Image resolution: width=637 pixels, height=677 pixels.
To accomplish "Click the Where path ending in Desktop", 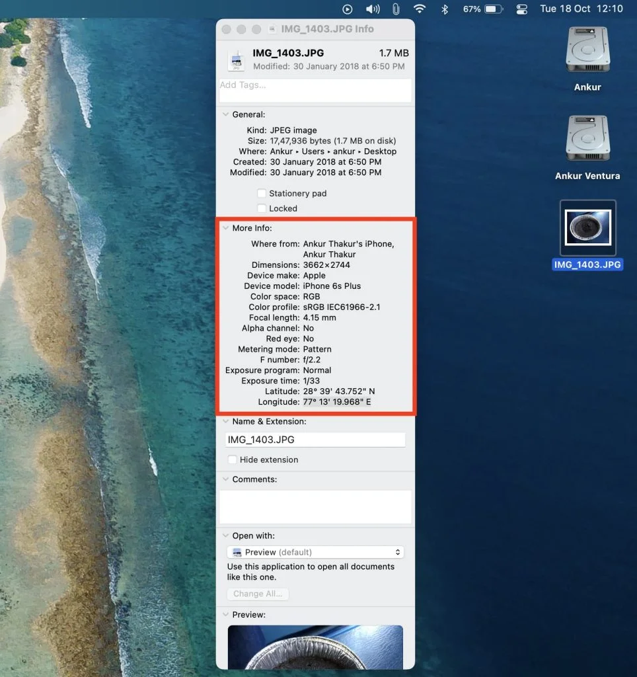I will coord(333,151).
